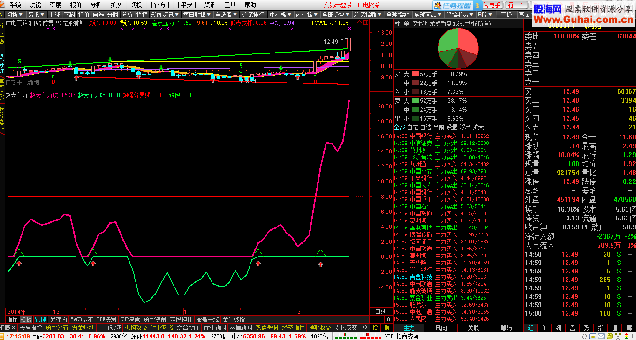Click the 换 button at the bottom right
Screen dimensions: 636x340
coord(386,327)
